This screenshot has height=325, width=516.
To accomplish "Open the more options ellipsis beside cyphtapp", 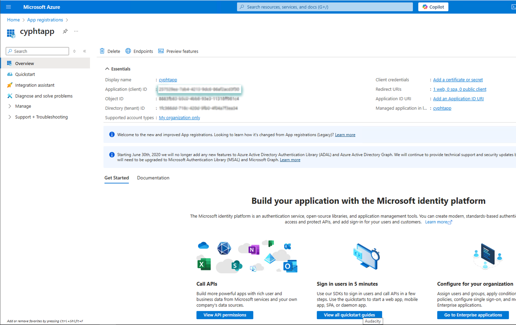I will click(x=76, y=31).
